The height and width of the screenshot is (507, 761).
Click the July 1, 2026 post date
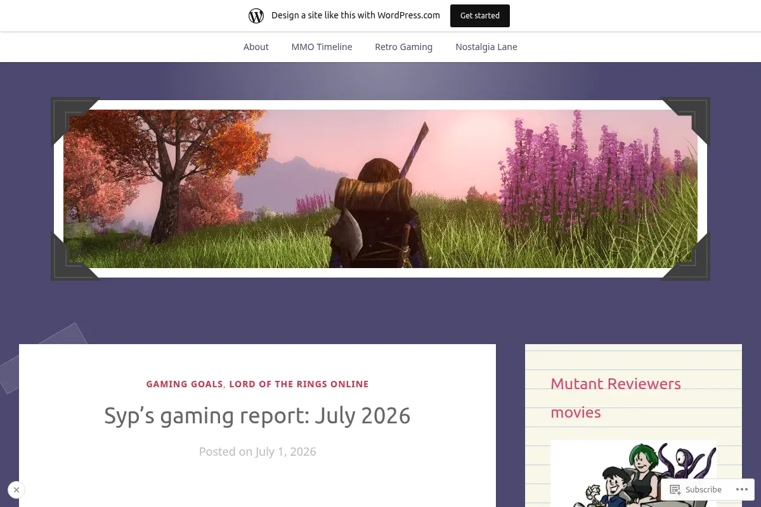coord(286,452)
